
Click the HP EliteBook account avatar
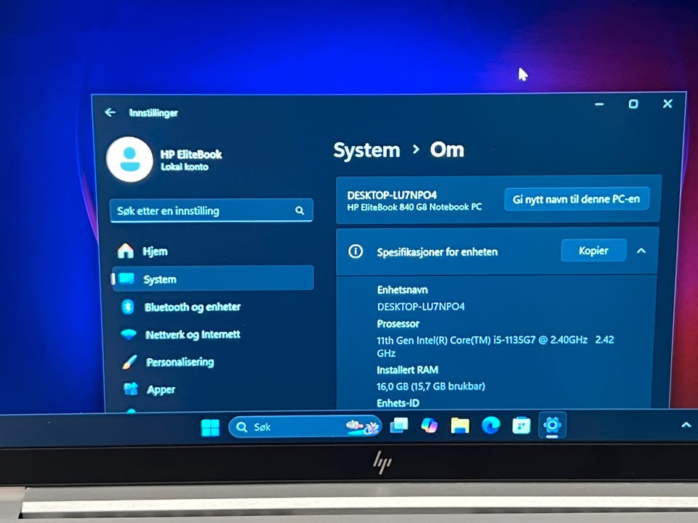coord(129,159)
